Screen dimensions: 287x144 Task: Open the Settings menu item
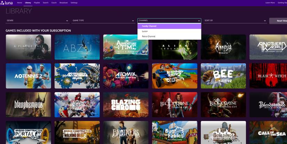(74, 3)
